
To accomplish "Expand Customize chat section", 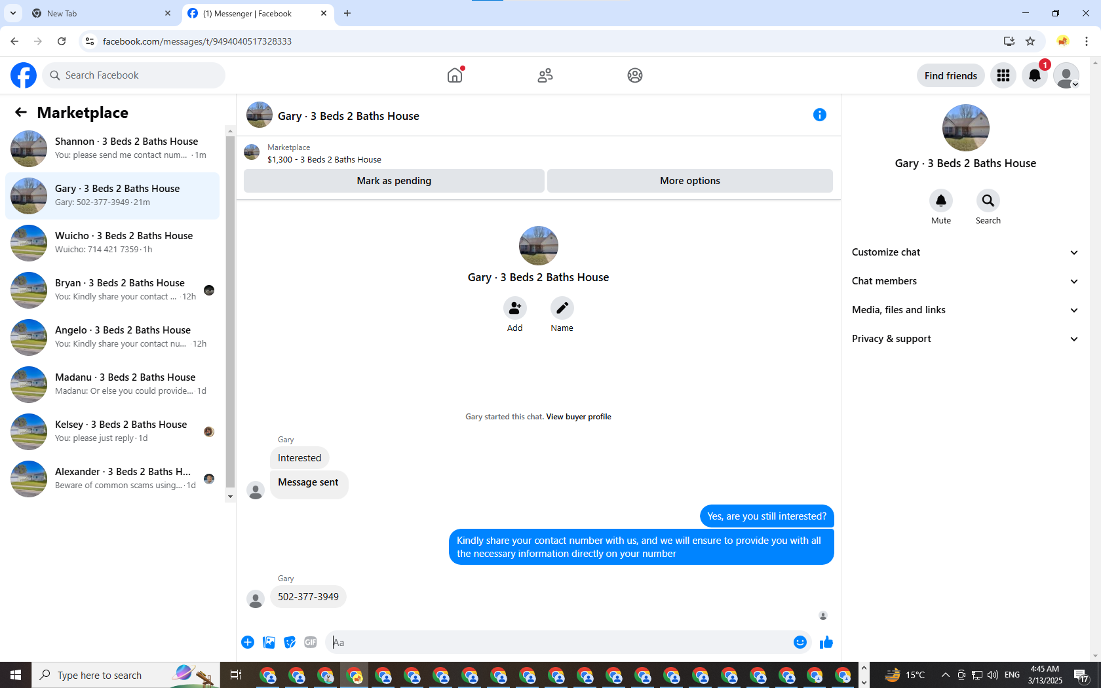I will pos(965,252).
